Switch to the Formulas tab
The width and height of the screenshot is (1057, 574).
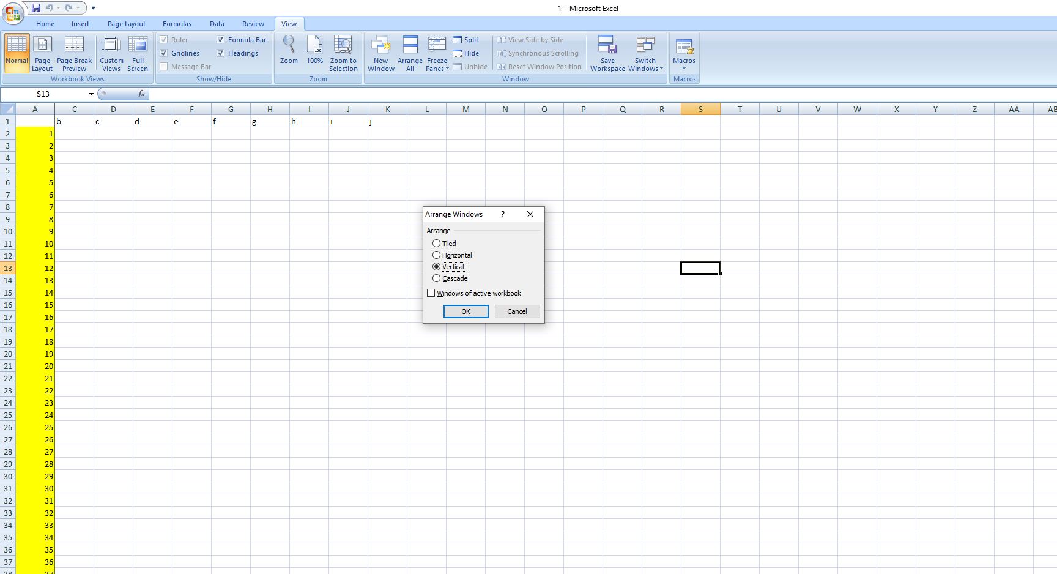coord(177,24)
